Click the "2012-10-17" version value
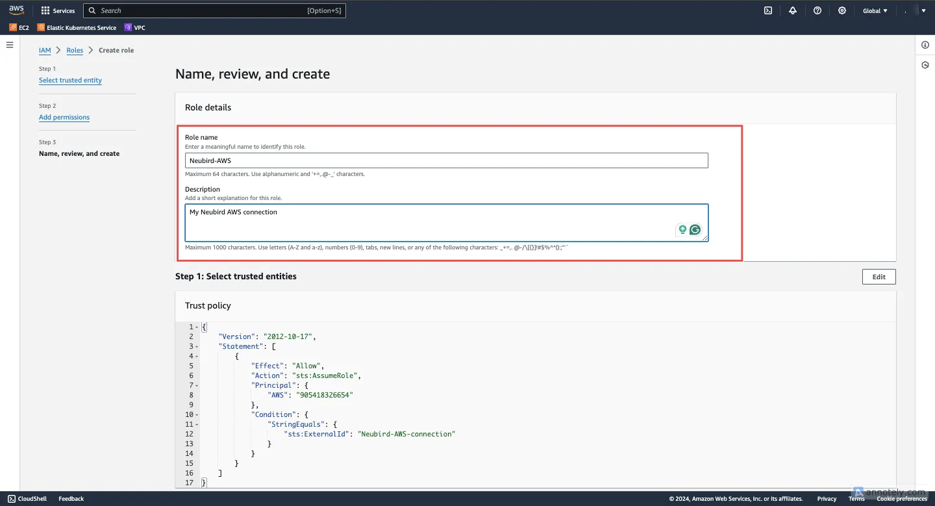Image resolution: width=935 pixels, height=506 pixels. tap(289, 337)
